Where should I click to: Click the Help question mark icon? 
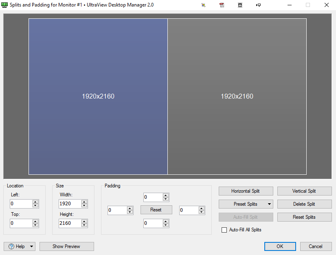(11, 246)
